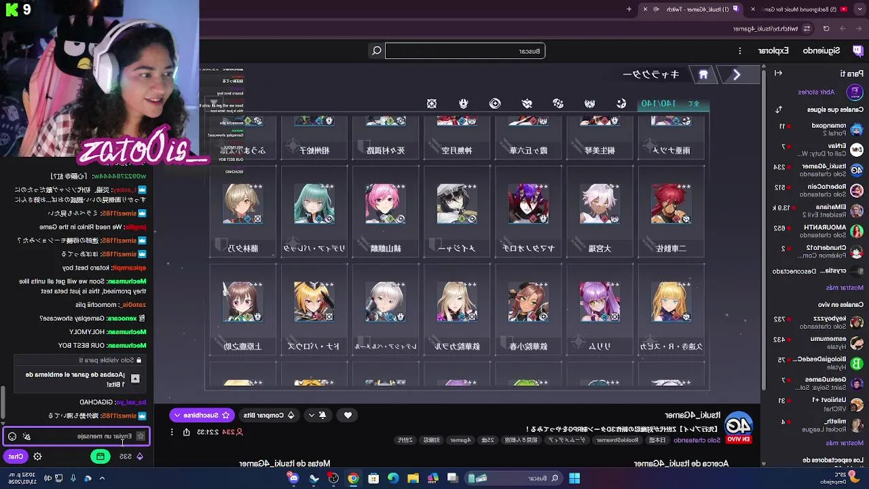Open the stream's vertical three-dot menu
Screen dimensions: 869x489
click(x=172, y=432)
